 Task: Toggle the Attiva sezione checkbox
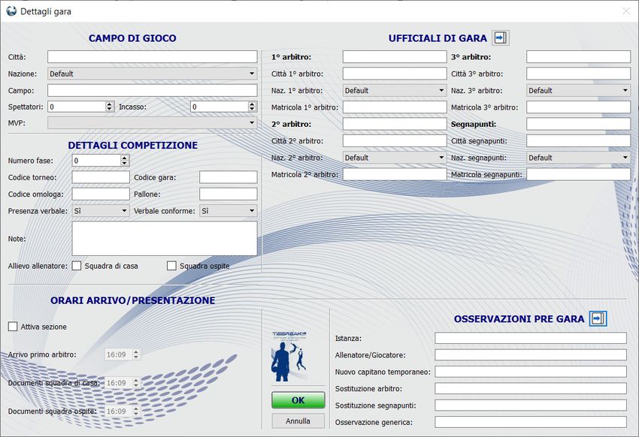tap(13, 327)
